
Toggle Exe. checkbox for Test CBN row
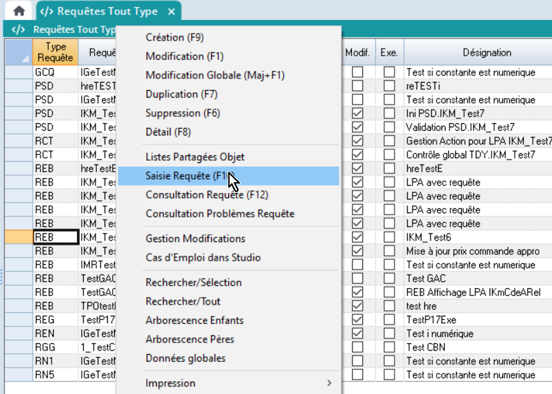pyautogui.click(x=390, y=347)
